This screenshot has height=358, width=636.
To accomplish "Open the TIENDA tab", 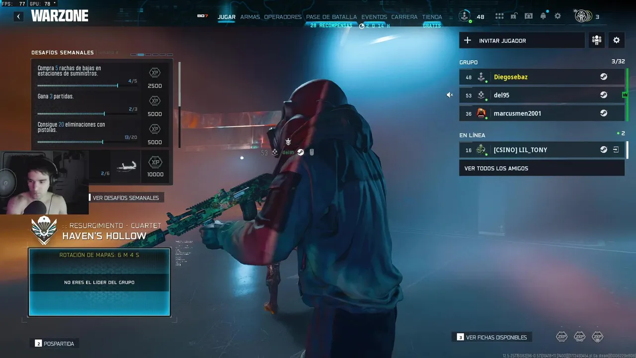I will pyautogui.click(x=432, y=17).
